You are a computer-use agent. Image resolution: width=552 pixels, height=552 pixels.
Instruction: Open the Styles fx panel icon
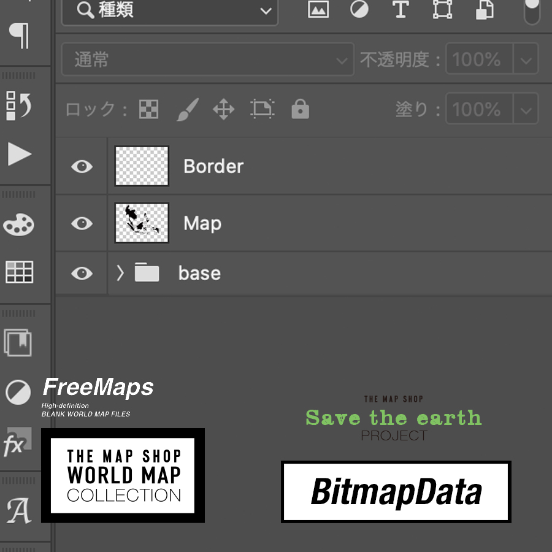18,442
